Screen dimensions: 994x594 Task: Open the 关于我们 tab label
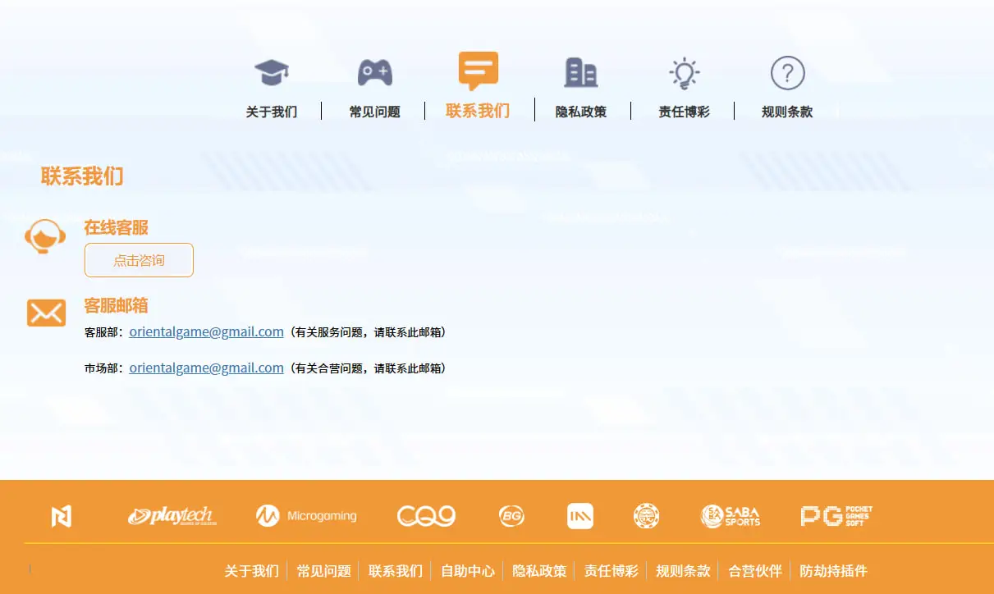(x=272, y=112)
